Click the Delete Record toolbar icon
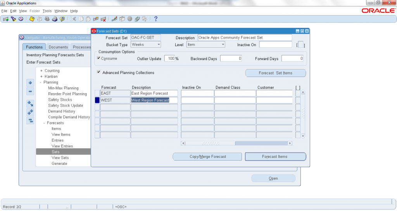Viewport: 397px width, 211px height. pyautogui.click(x=104, y=19)
